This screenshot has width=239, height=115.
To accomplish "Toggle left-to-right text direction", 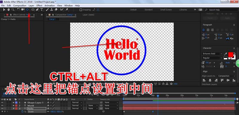I will 228,39.
